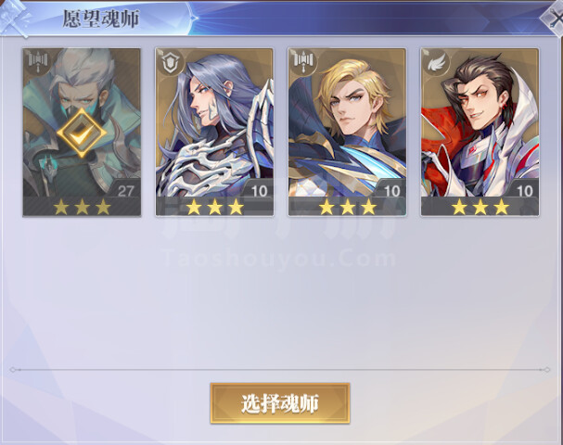Click the attack class icon on blond hero
563x445 pixels.
point(302,62)
